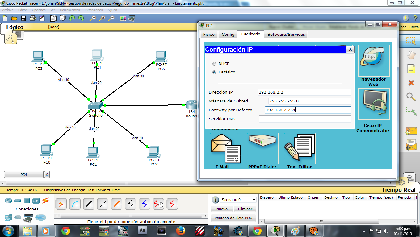The height and width of the screenshot is (237, 420).
Task: Open the Custom Devices Dialog icon
Action: [x=132, y=18]
